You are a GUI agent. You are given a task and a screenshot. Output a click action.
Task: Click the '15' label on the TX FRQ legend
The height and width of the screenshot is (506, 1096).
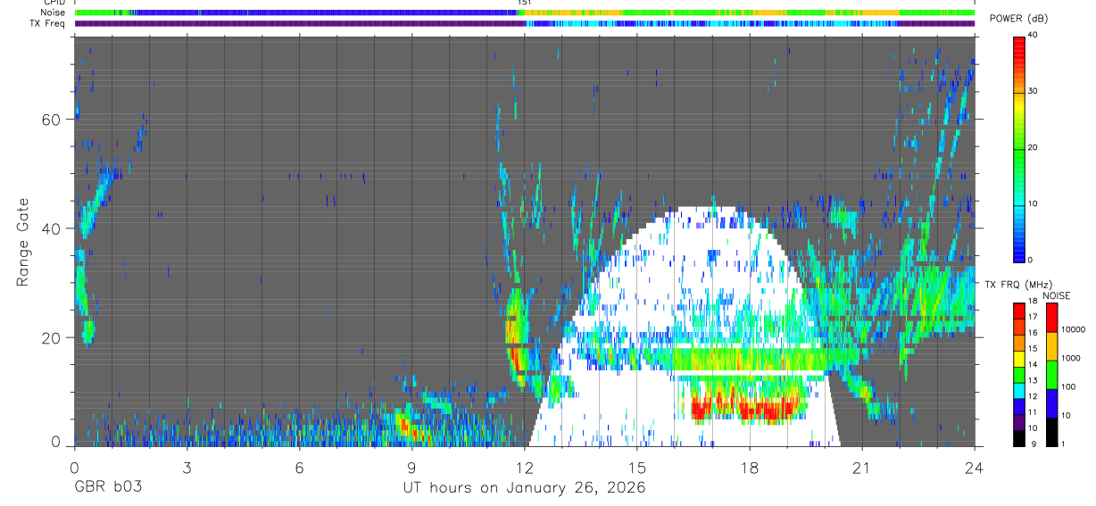[1034, 348]
